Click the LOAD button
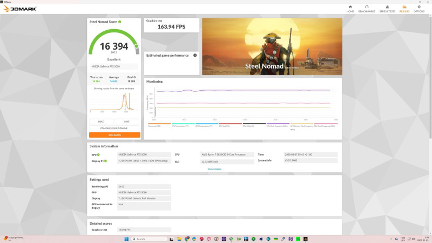This screenshot has height=243, width=432. (x=101, y=122)
